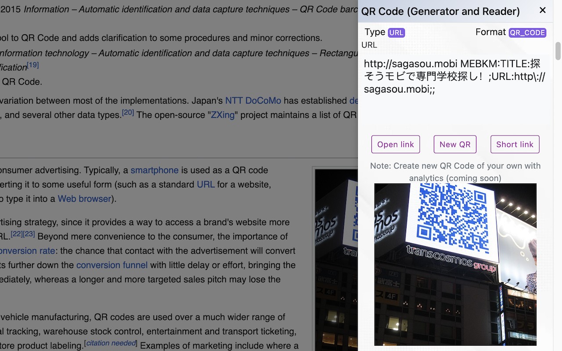Click the 'Format' label in panel
The width and height of the screenshot is (562, 351).
point(491,32)
